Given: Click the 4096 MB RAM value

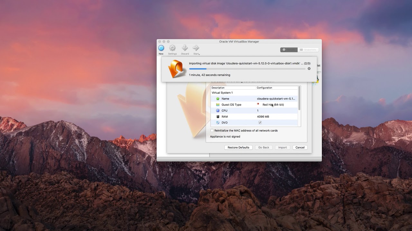Looking at the screenshot, I should coord(263,117).
